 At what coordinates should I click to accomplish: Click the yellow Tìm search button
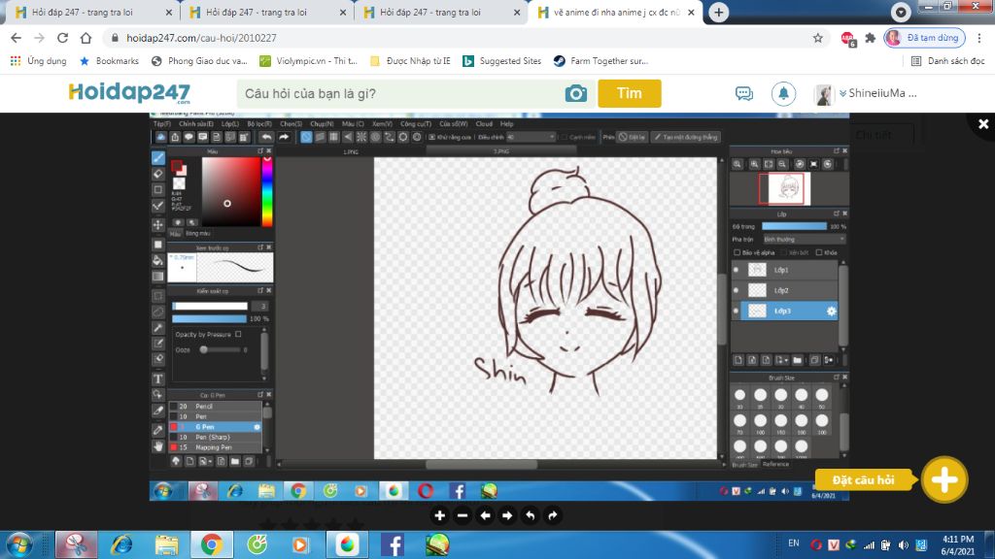(x=630, y=94)
